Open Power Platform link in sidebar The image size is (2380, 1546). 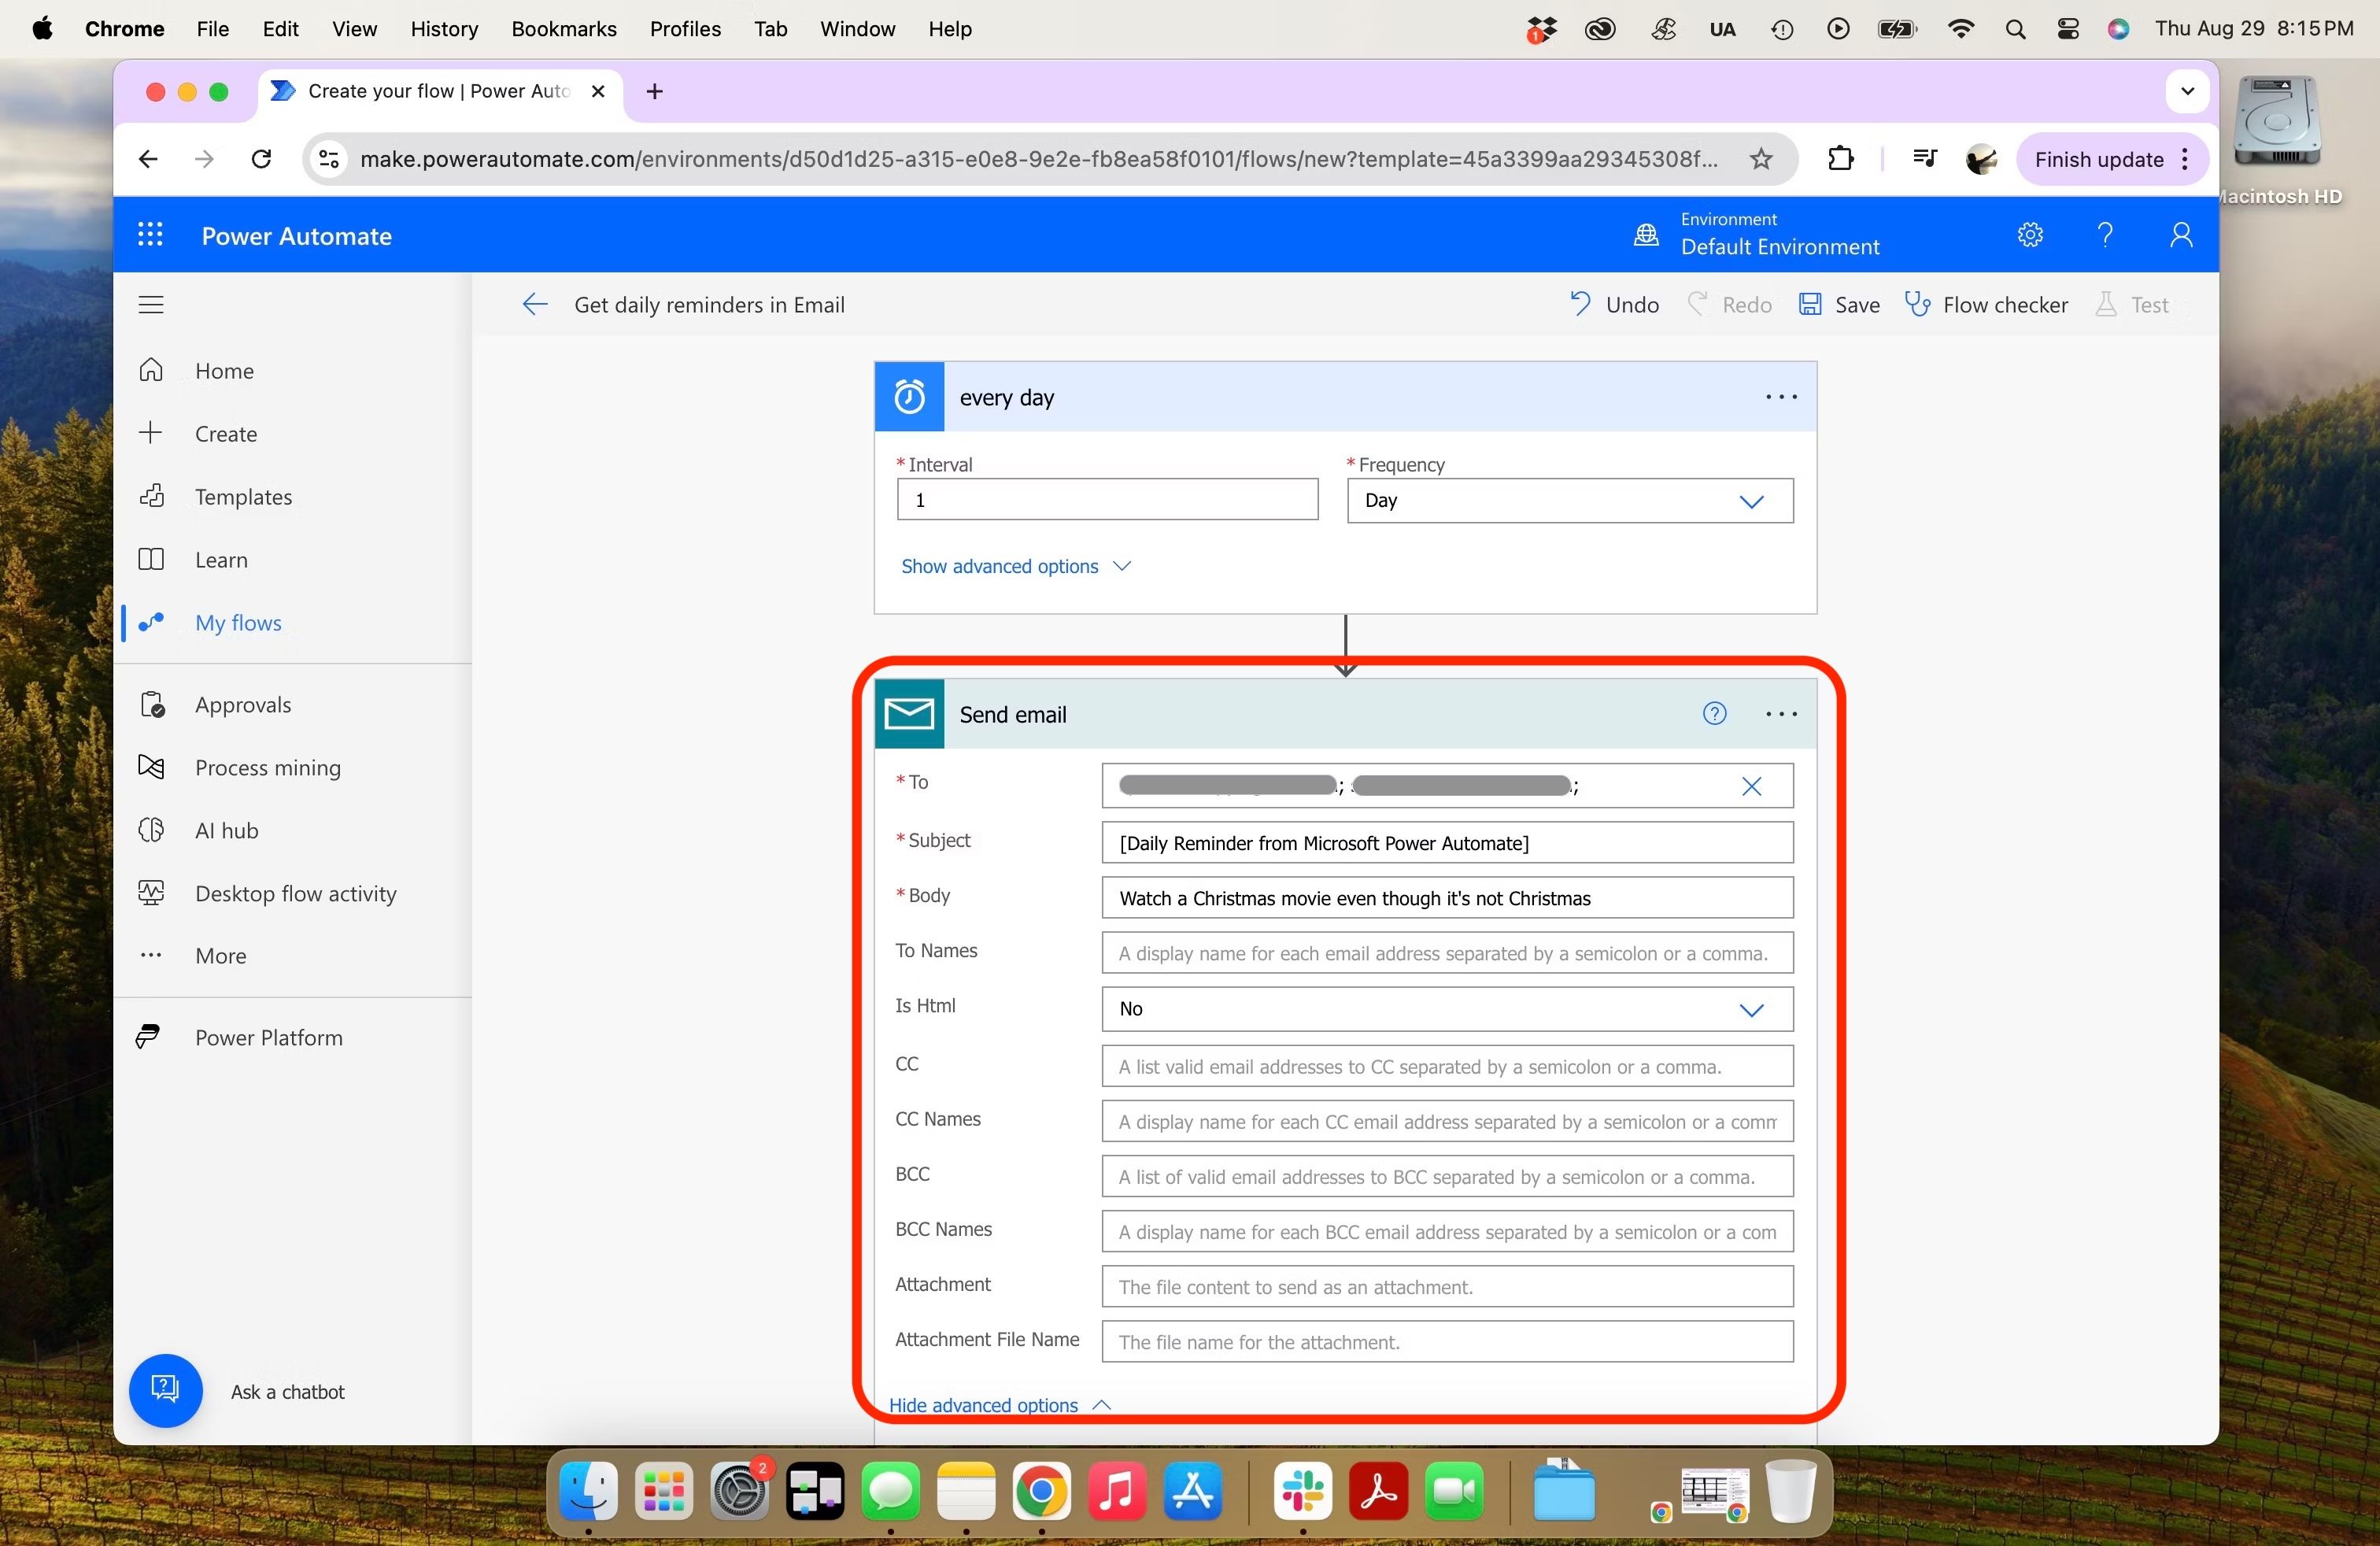pos(269,1037)
